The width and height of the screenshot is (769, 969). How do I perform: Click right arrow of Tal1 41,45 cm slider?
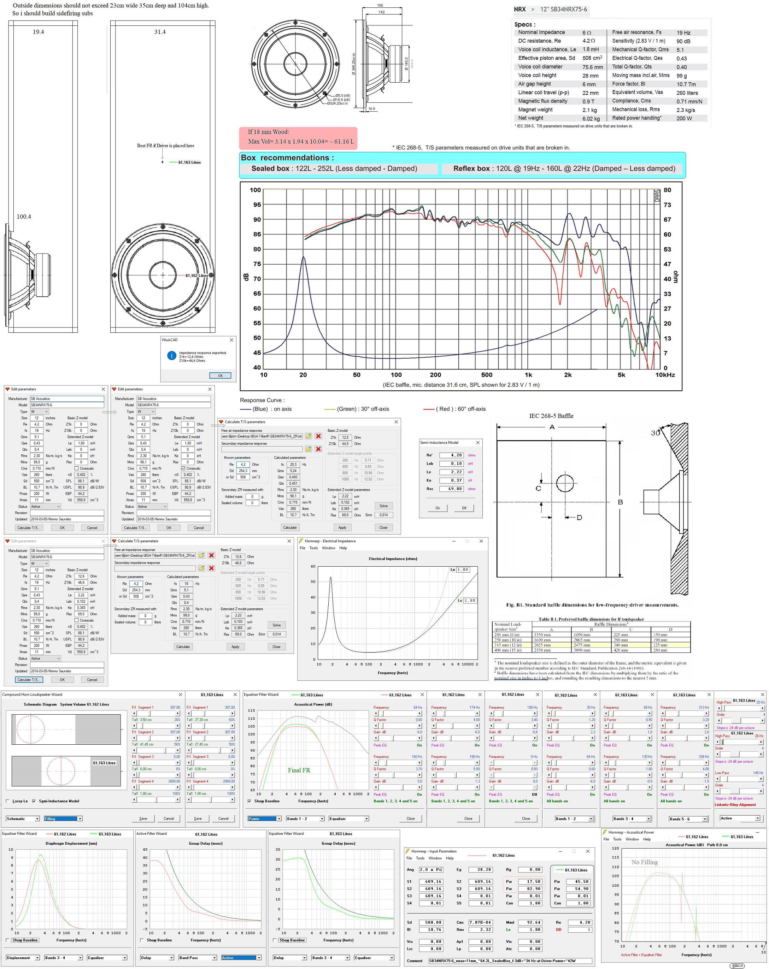point(178,751)
